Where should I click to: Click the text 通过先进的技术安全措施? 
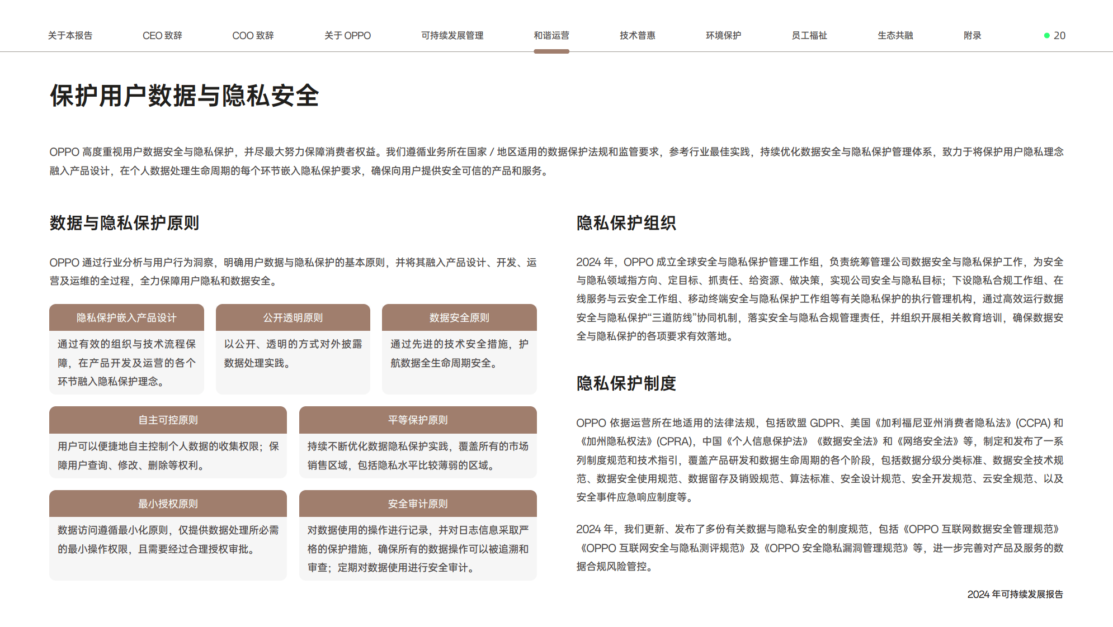pos(451,344)
